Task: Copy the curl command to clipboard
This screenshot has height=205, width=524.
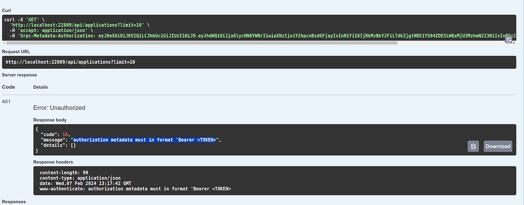Action: (x=508, y=39)
